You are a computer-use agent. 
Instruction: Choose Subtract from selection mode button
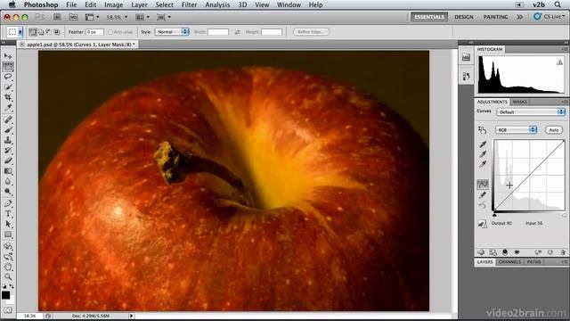48,32
